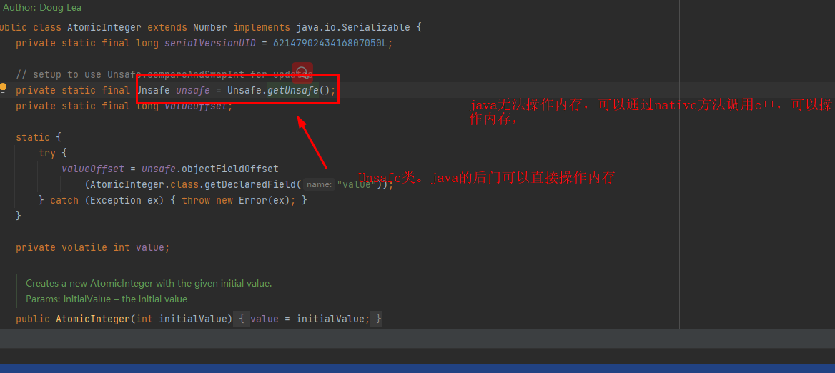Click the static keyword opening the static block
The image size is (835, 373).
[x=33, y=137]
